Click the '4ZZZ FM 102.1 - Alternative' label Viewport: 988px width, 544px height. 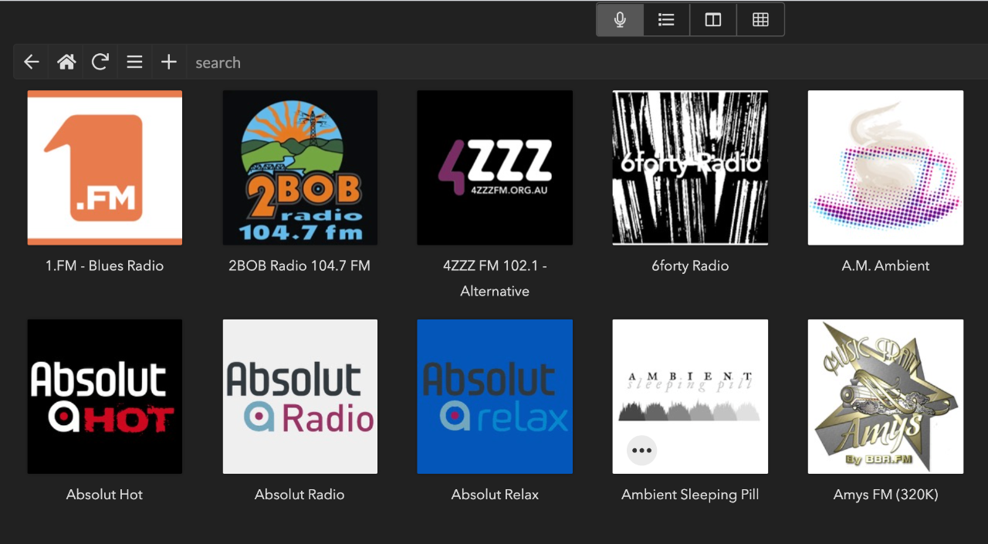[x=495, y=279]
